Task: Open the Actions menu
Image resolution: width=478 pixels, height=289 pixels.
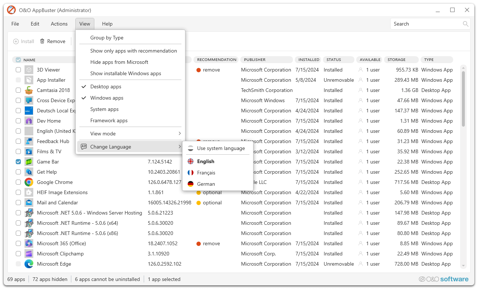Action: [59, 24]
